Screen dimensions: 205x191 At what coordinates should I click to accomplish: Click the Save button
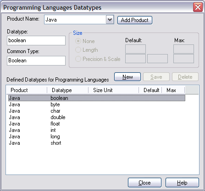[156, 77]
